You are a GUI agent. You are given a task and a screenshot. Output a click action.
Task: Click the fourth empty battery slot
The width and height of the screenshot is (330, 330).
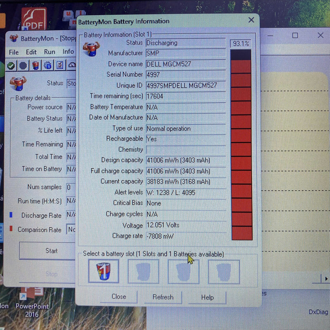(x=224, y=271)
